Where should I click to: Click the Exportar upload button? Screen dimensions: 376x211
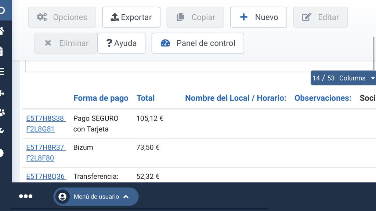point(131,17)
